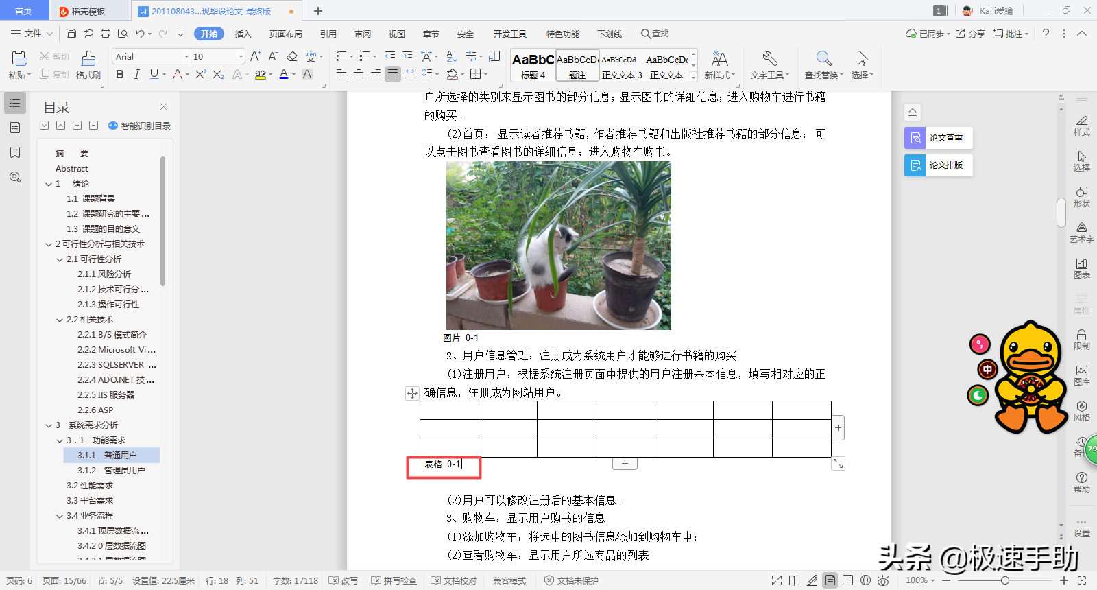Toggle the character shading A button

pyautogui.click(x=307, y=74)
